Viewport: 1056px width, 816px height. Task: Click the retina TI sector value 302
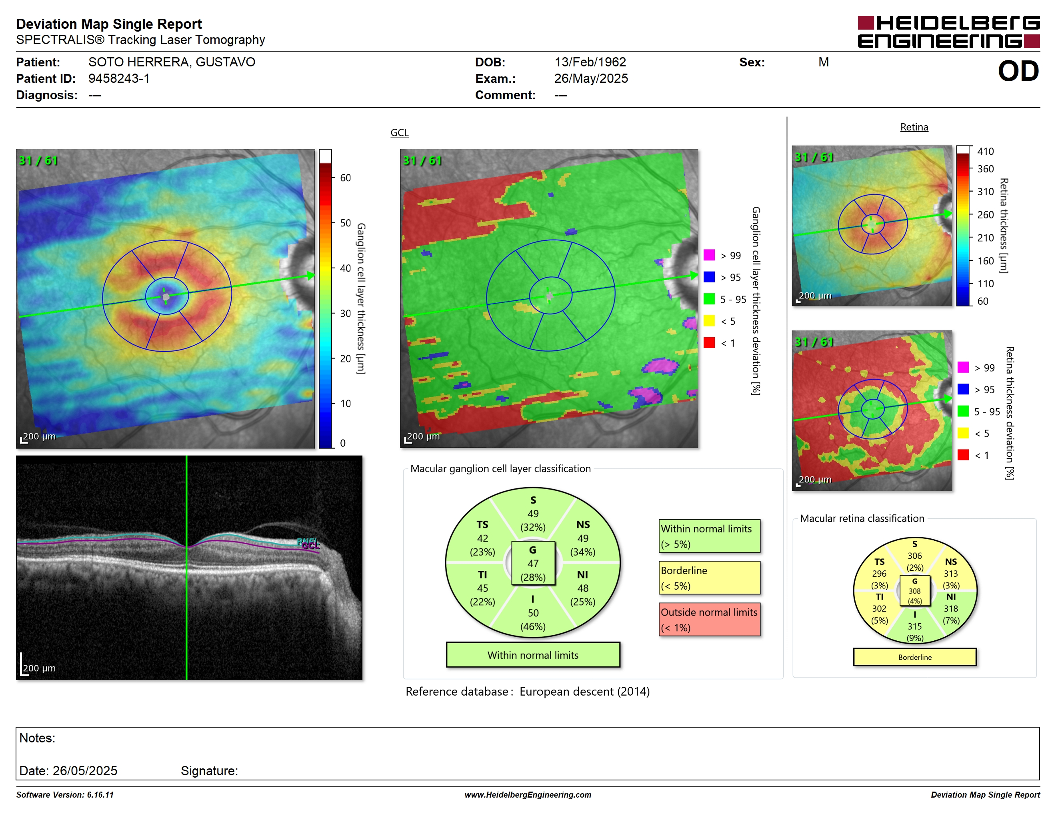coord(879,609)
